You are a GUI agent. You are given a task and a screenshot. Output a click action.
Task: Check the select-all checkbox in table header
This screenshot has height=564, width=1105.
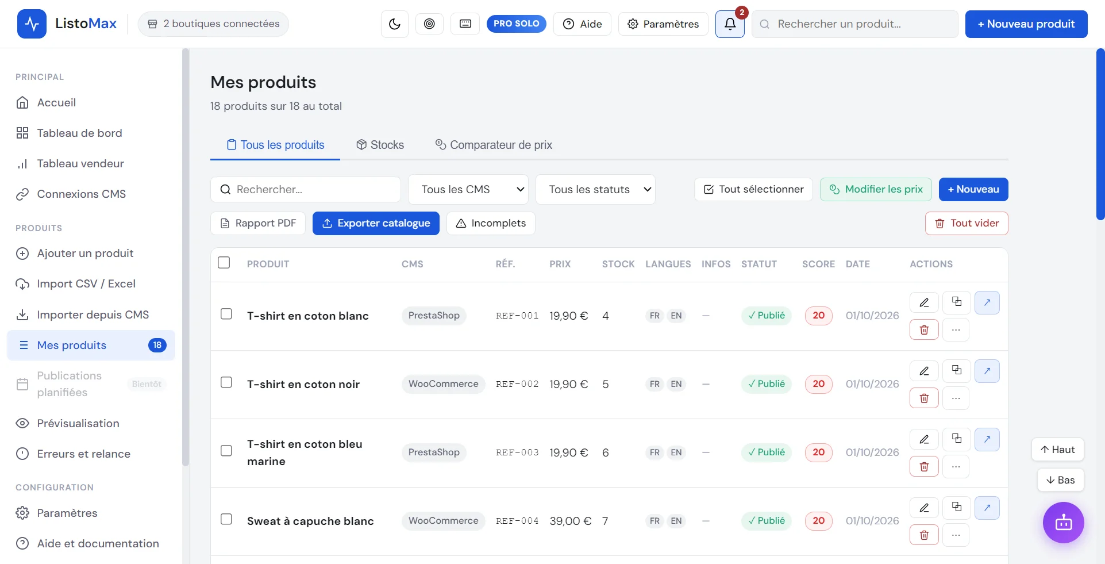tap(224, 263)
